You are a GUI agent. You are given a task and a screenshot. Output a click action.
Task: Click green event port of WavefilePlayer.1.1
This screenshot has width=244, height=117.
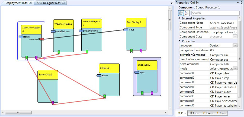click(87, 52)
